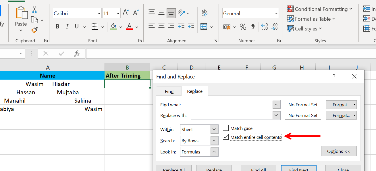This screenshot has width=376, height=171.
Task: Open Conditional Formatting options
Action: 319,9
